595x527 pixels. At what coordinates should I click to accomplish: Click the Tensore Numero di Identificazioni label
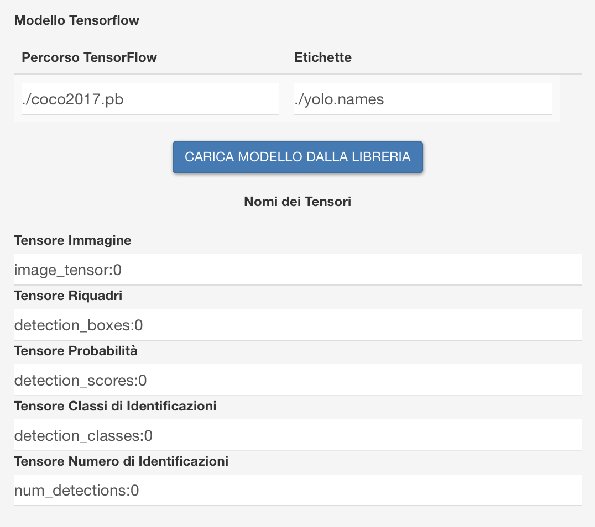coord(122,461)
